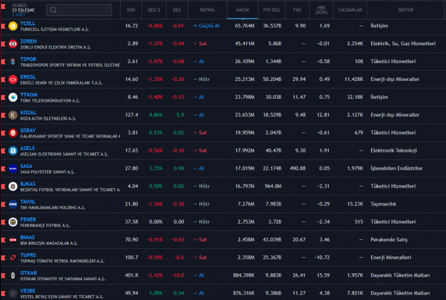446x300 pixels.
Task: Sort by the DEG % column header
Action: pos(154,10)
